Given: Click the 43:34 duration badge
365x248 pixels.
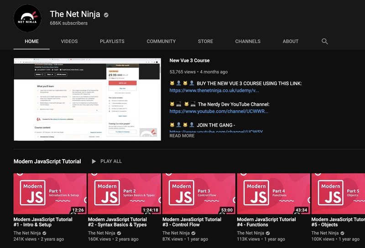Looking at the screenshot, I should click(302, 210).
